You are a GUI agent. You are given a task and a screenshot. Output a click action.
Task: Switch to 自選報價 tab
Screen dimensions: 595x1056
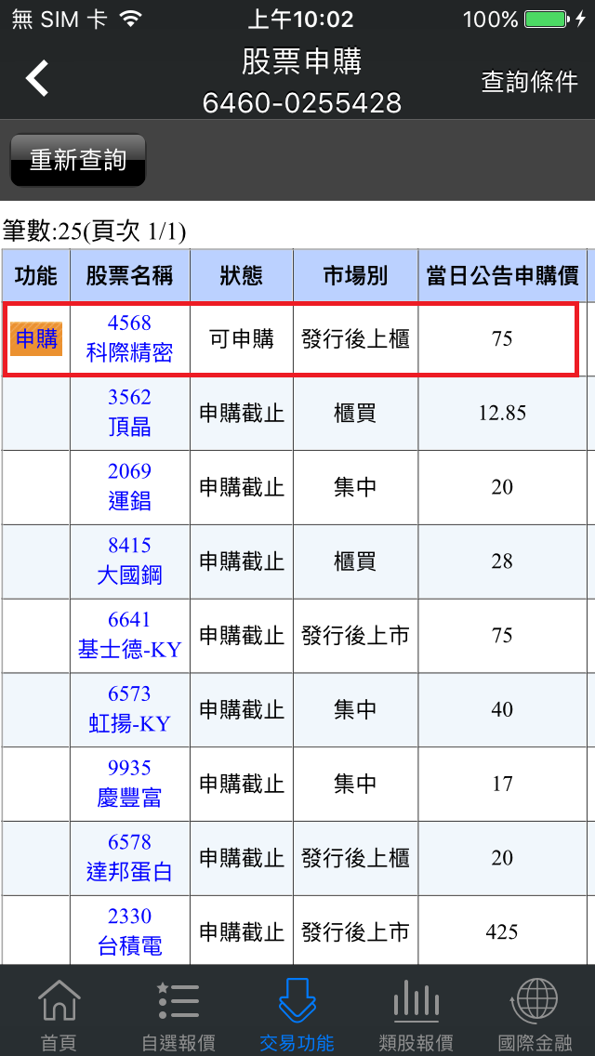(178, 1016)
